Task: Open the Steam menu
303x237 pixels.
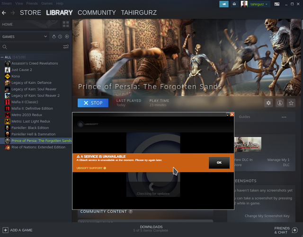Action: click(7, 3)
